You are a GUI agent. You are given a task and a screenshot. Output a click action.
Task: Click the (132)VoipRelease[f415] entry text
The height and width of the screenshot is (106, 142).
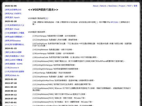(x=63, y=102)
